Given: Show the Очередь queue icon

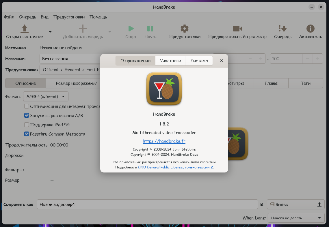Looking at the screenshot, I should [x=282, y=29].
